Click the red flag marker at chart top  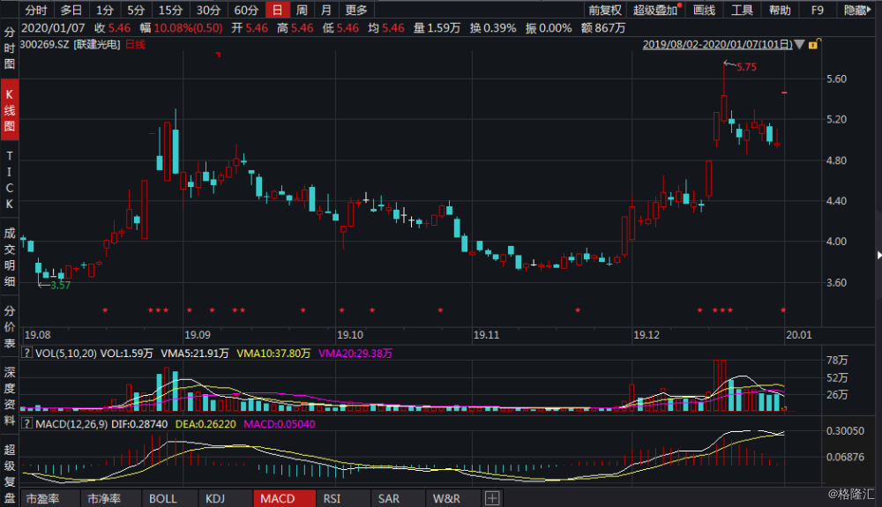click(218, 55)
